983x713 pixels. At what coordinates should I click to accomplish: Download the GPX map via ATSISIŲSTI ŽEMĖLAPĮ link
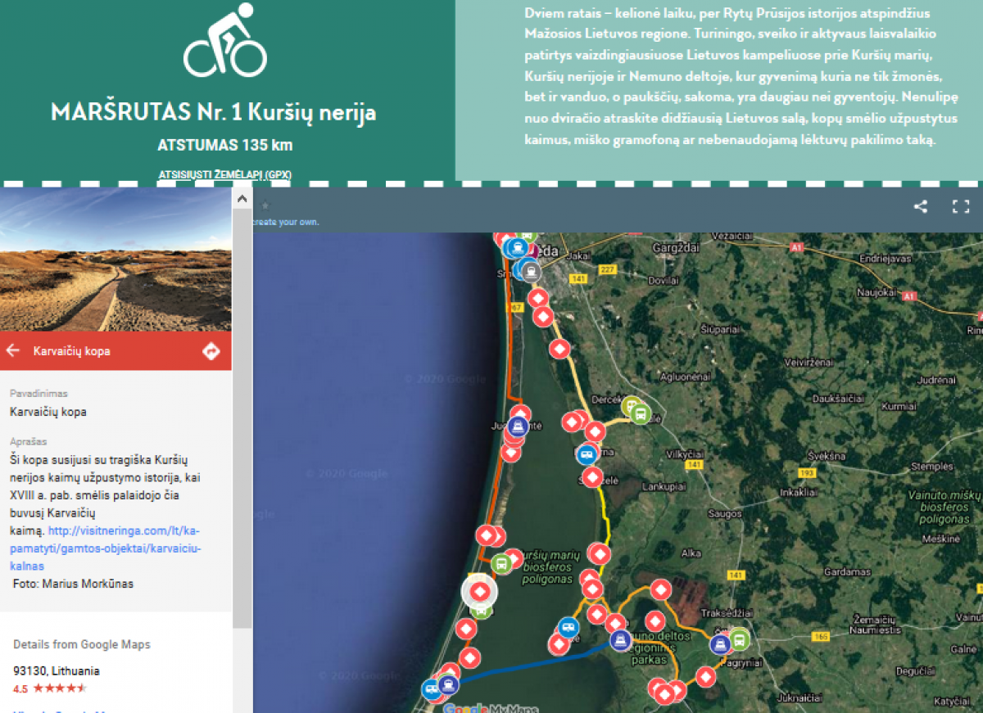pyautogui.click(x=225, y=174)
